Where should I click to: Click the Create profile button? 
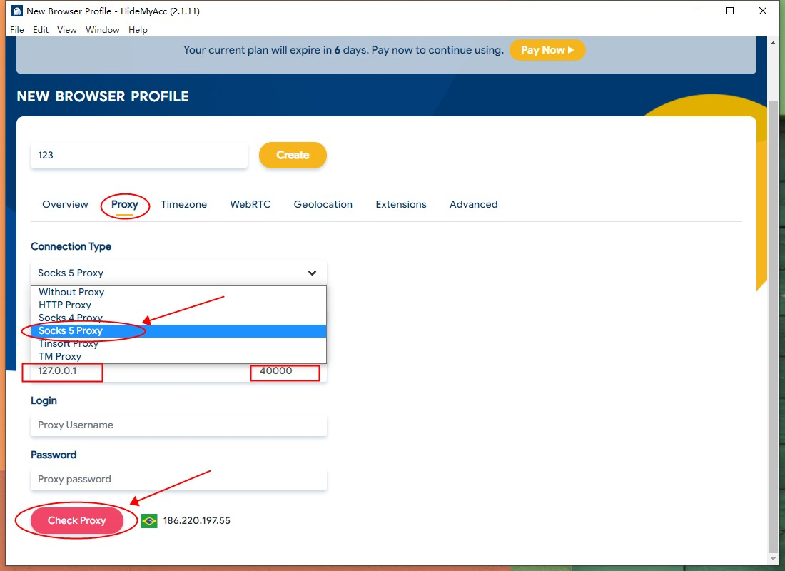(x=293, y=156)
